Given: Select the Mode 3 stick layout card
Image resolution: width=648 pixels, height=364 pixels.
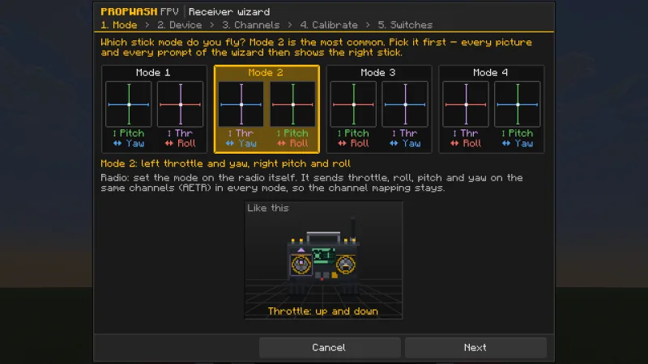Looking at the screenshot, I should tap(379, 109).
